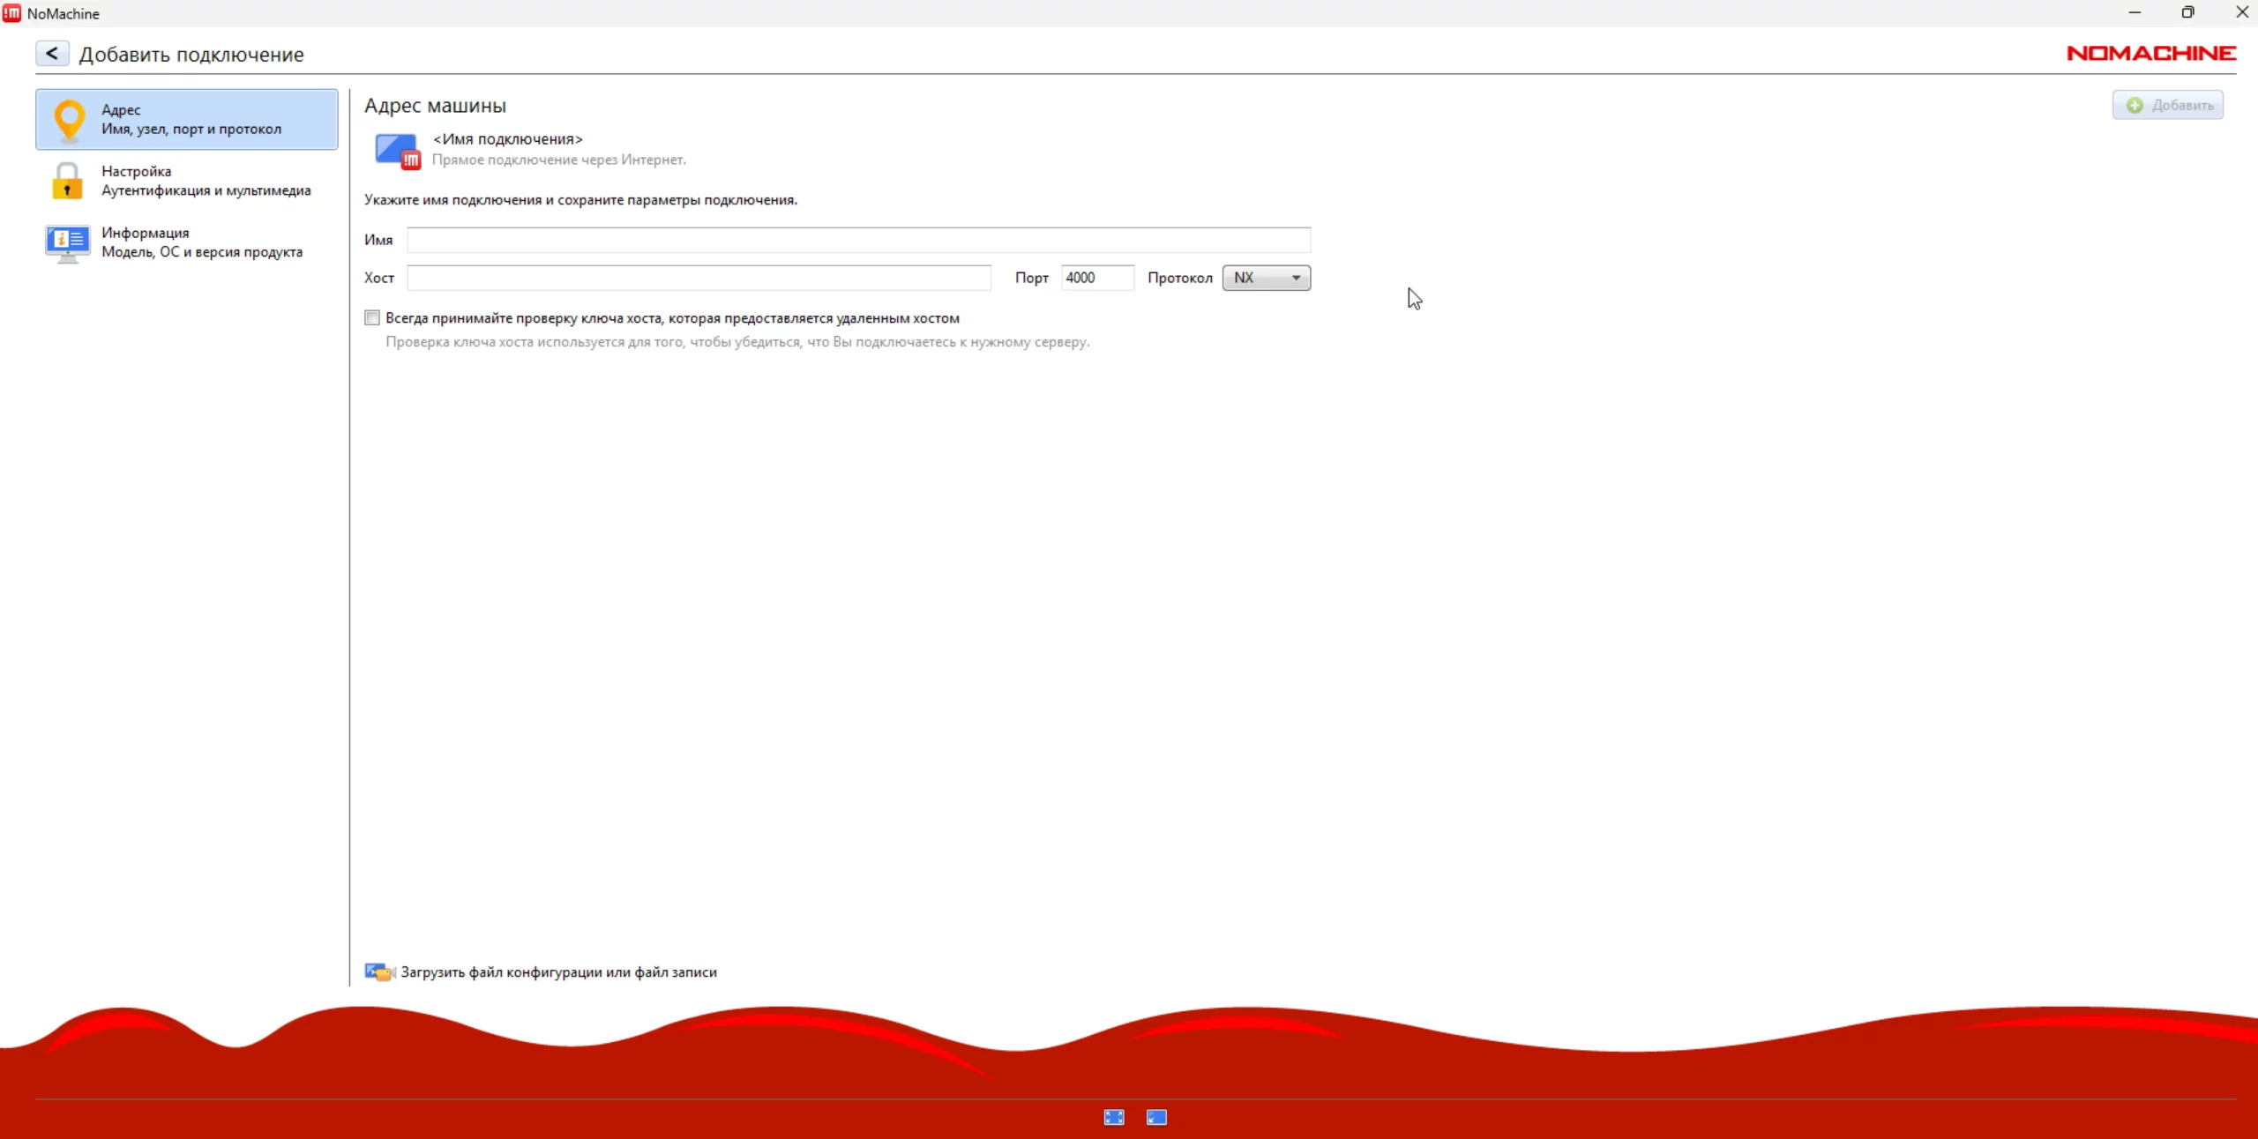Screen dimensions: 2258x1139
Task: Select the orange location pin Адрес icon
Action: pos(69,119)
